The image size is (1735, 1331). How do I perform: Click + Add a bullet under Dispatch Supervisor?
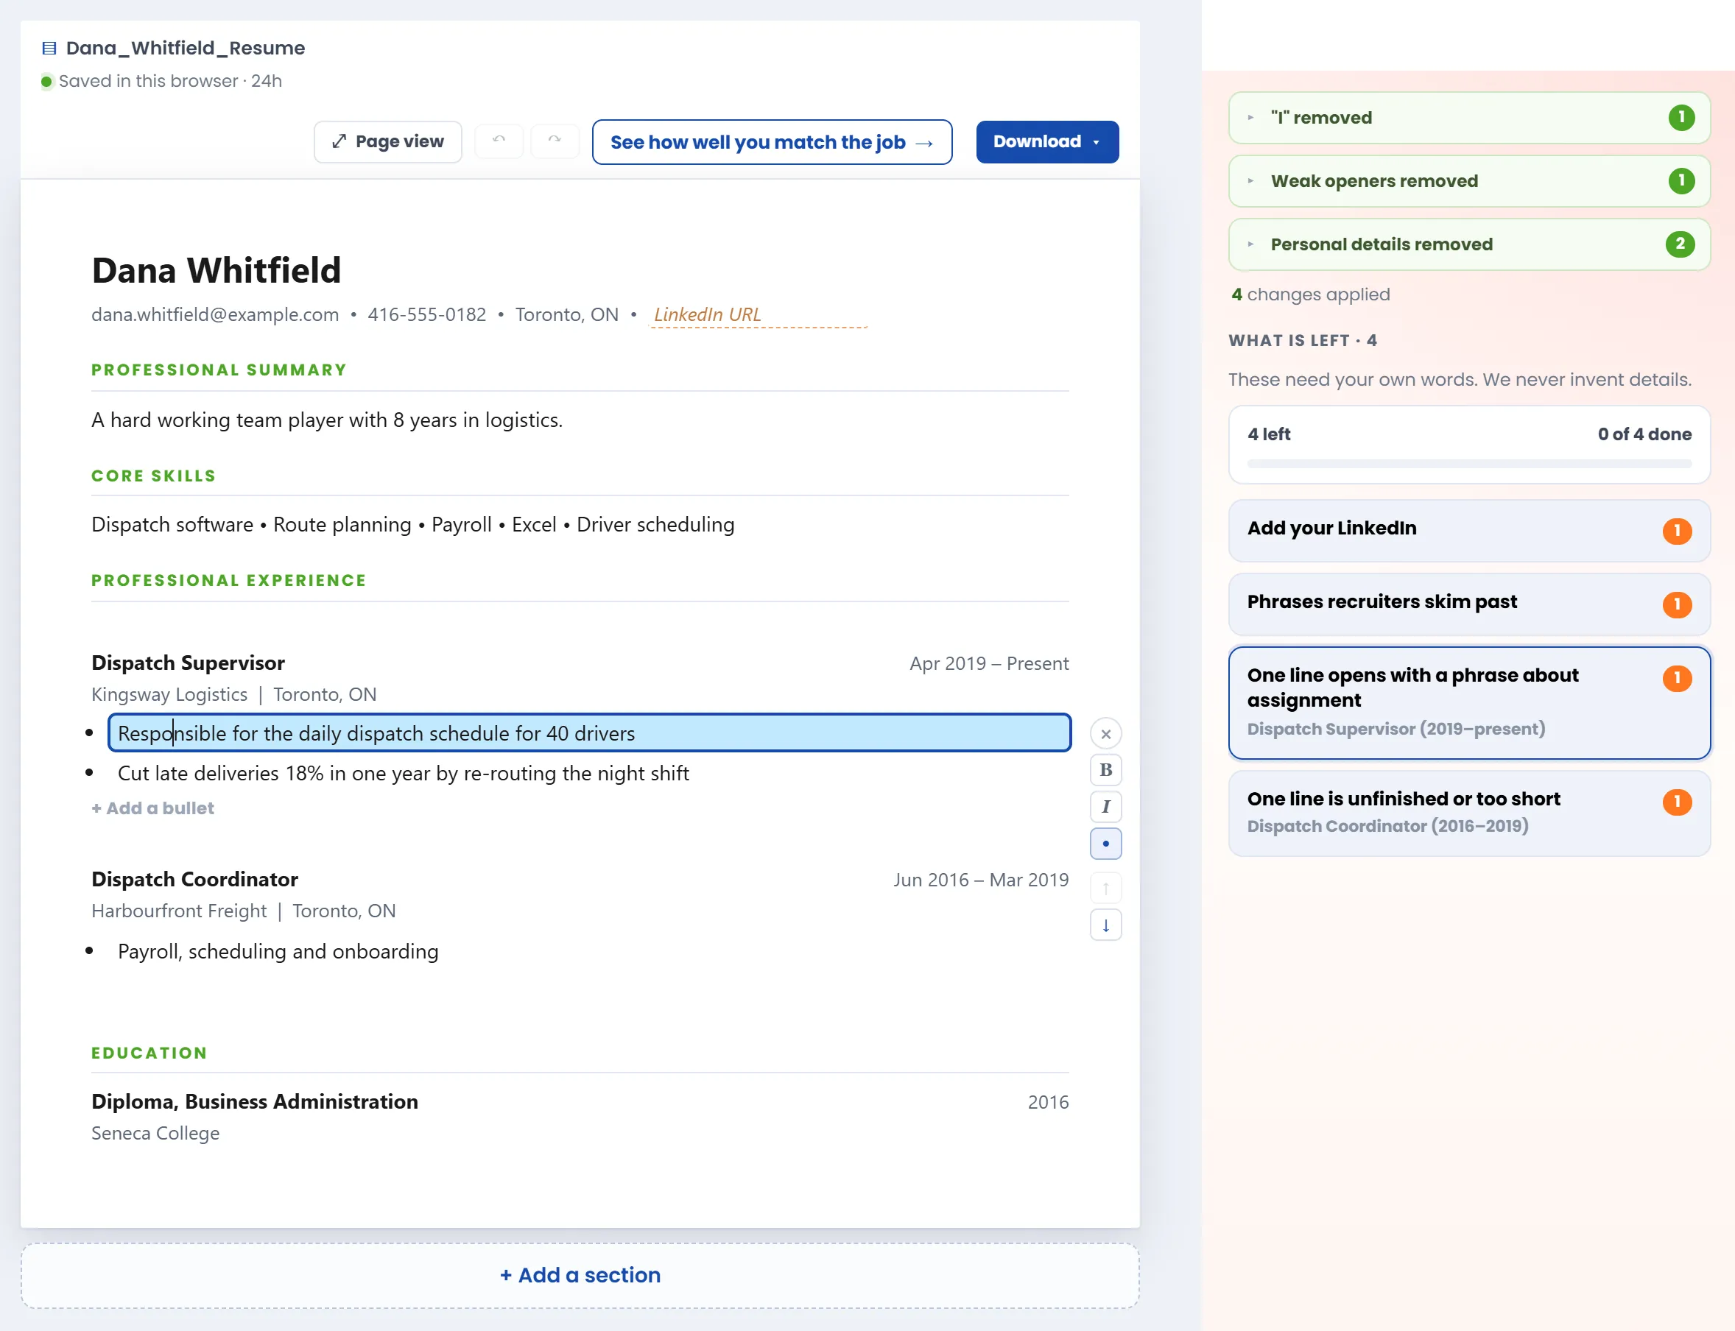point(153,808)
